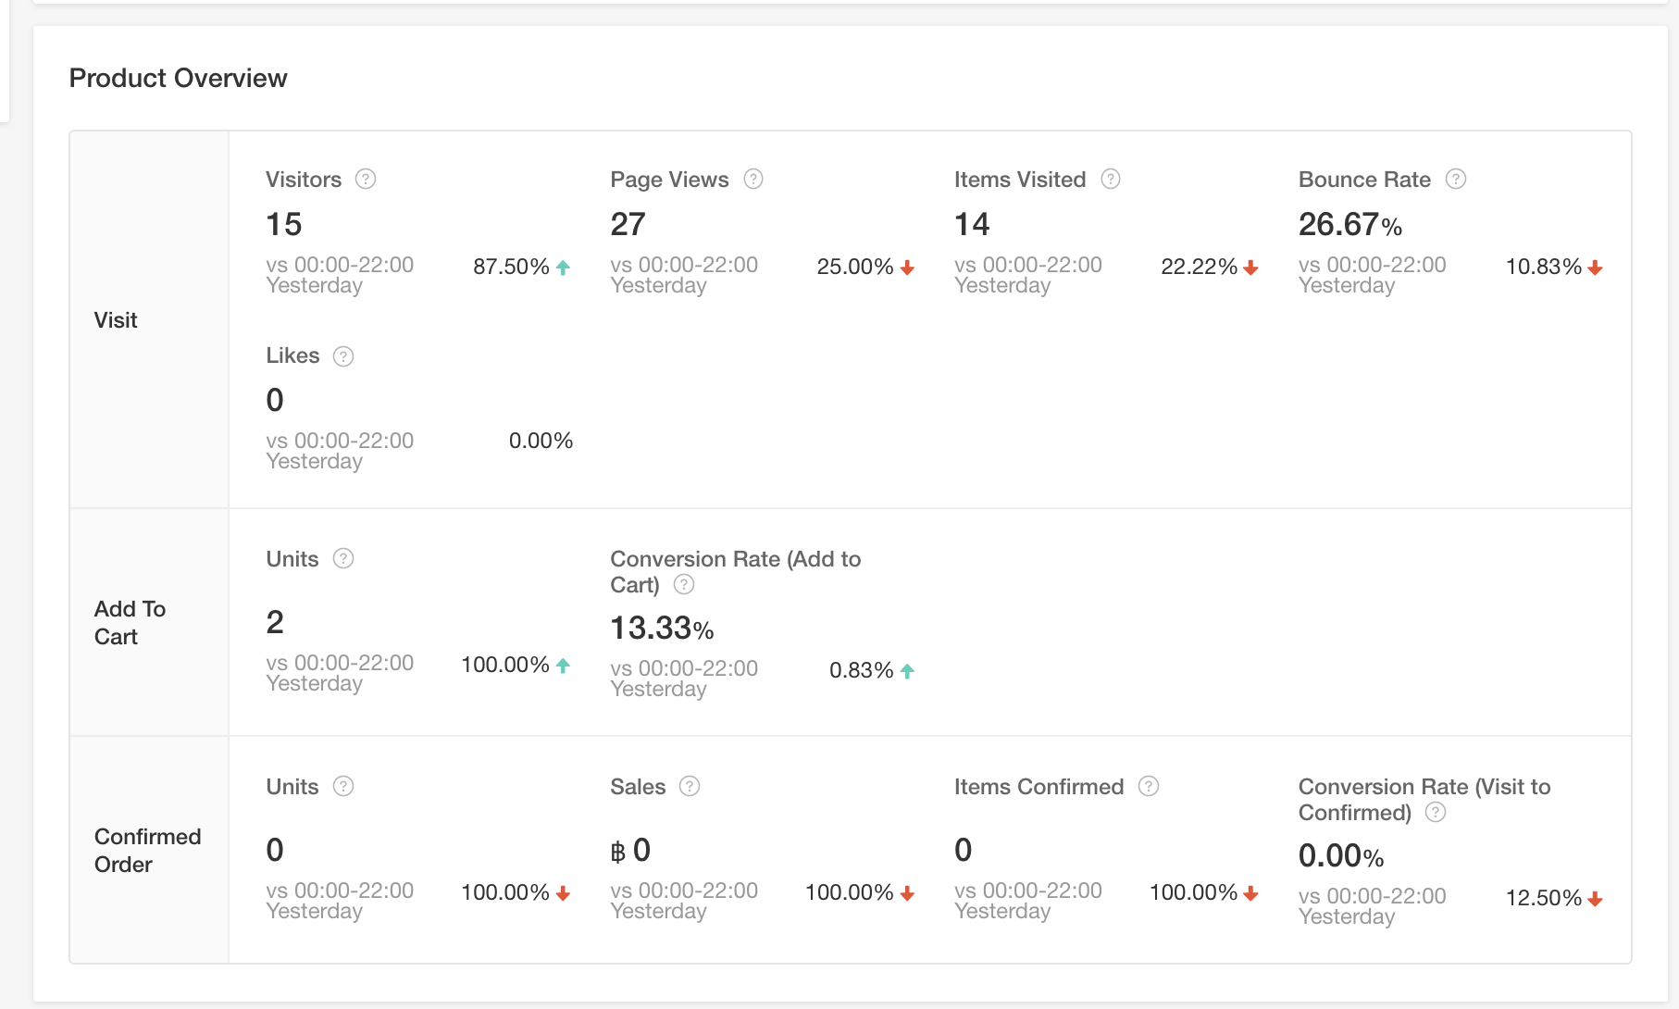Click the Add To Cart Units help icon
Screen dimensions: 1679x1009
(x=343, y=559)
